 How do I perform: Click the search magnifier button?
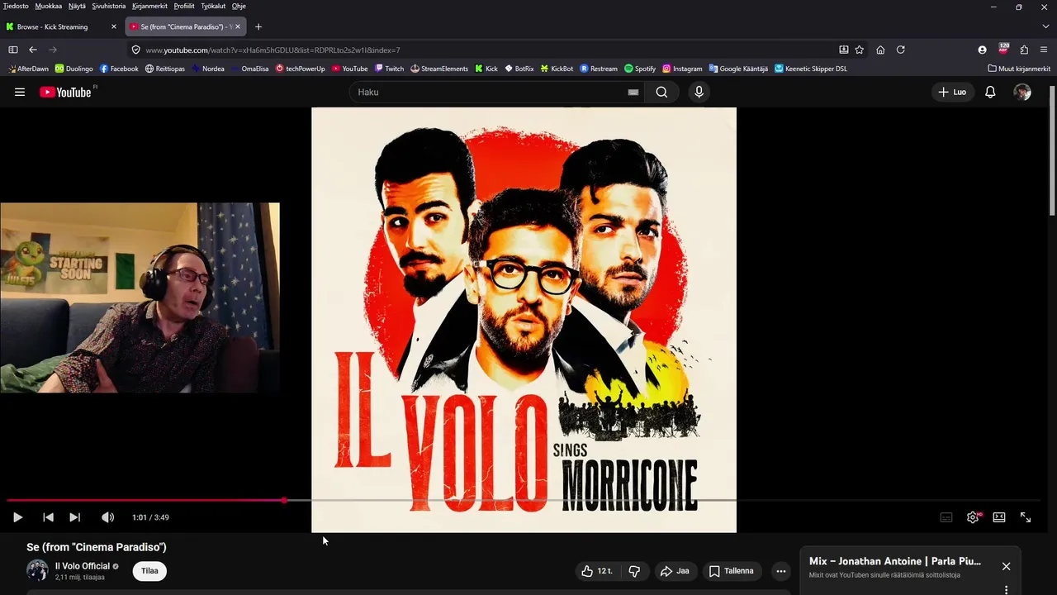(x=661, y=92)
